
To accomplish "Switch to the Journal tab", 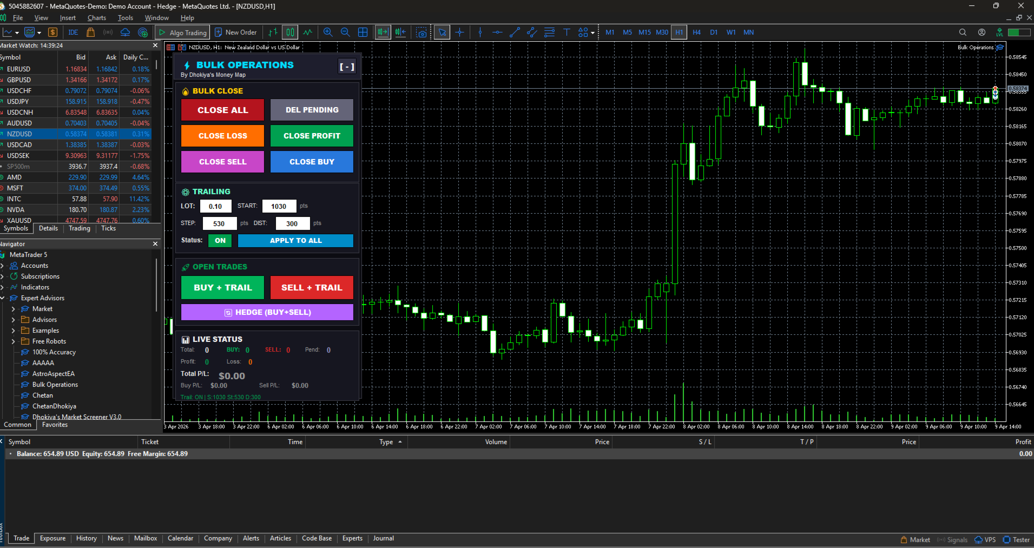I will pyautogui.click(x=383, y=538).
